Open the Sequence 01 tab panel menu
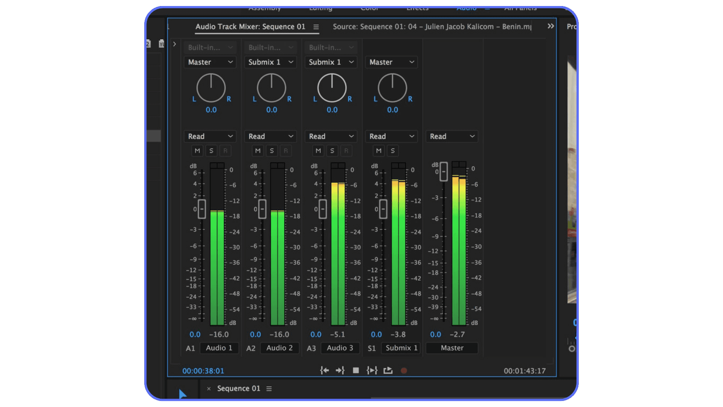The height and width of the screenshot is (407, 723). coord(269,388)
